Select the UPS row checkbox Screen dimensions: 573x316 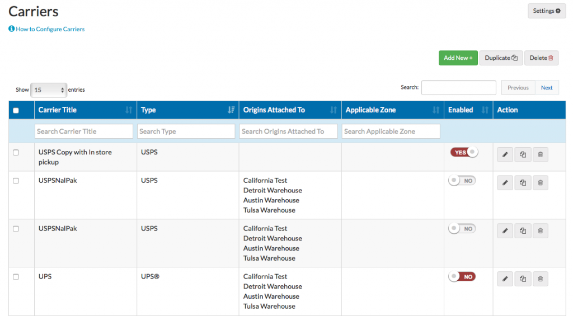pos(16,277)
